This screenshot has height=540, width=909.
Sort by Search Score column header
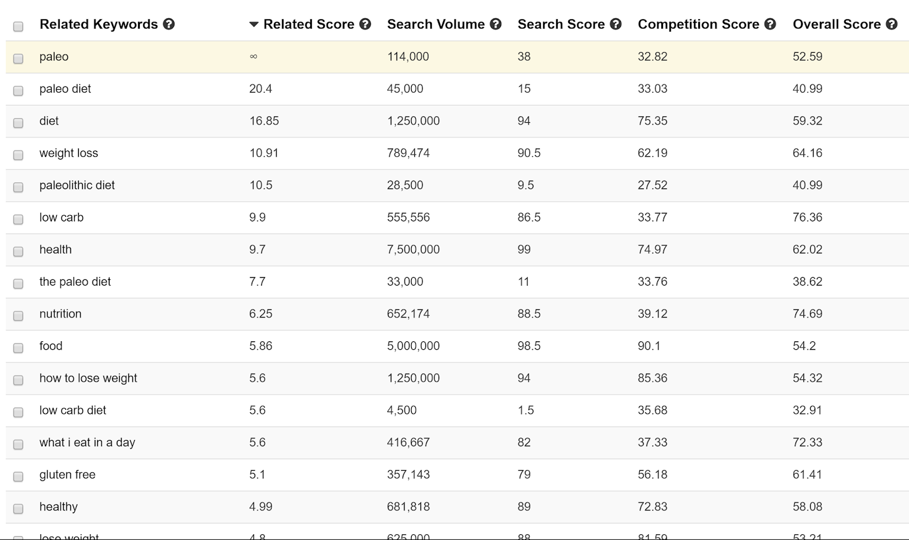[x=561, y=24]
